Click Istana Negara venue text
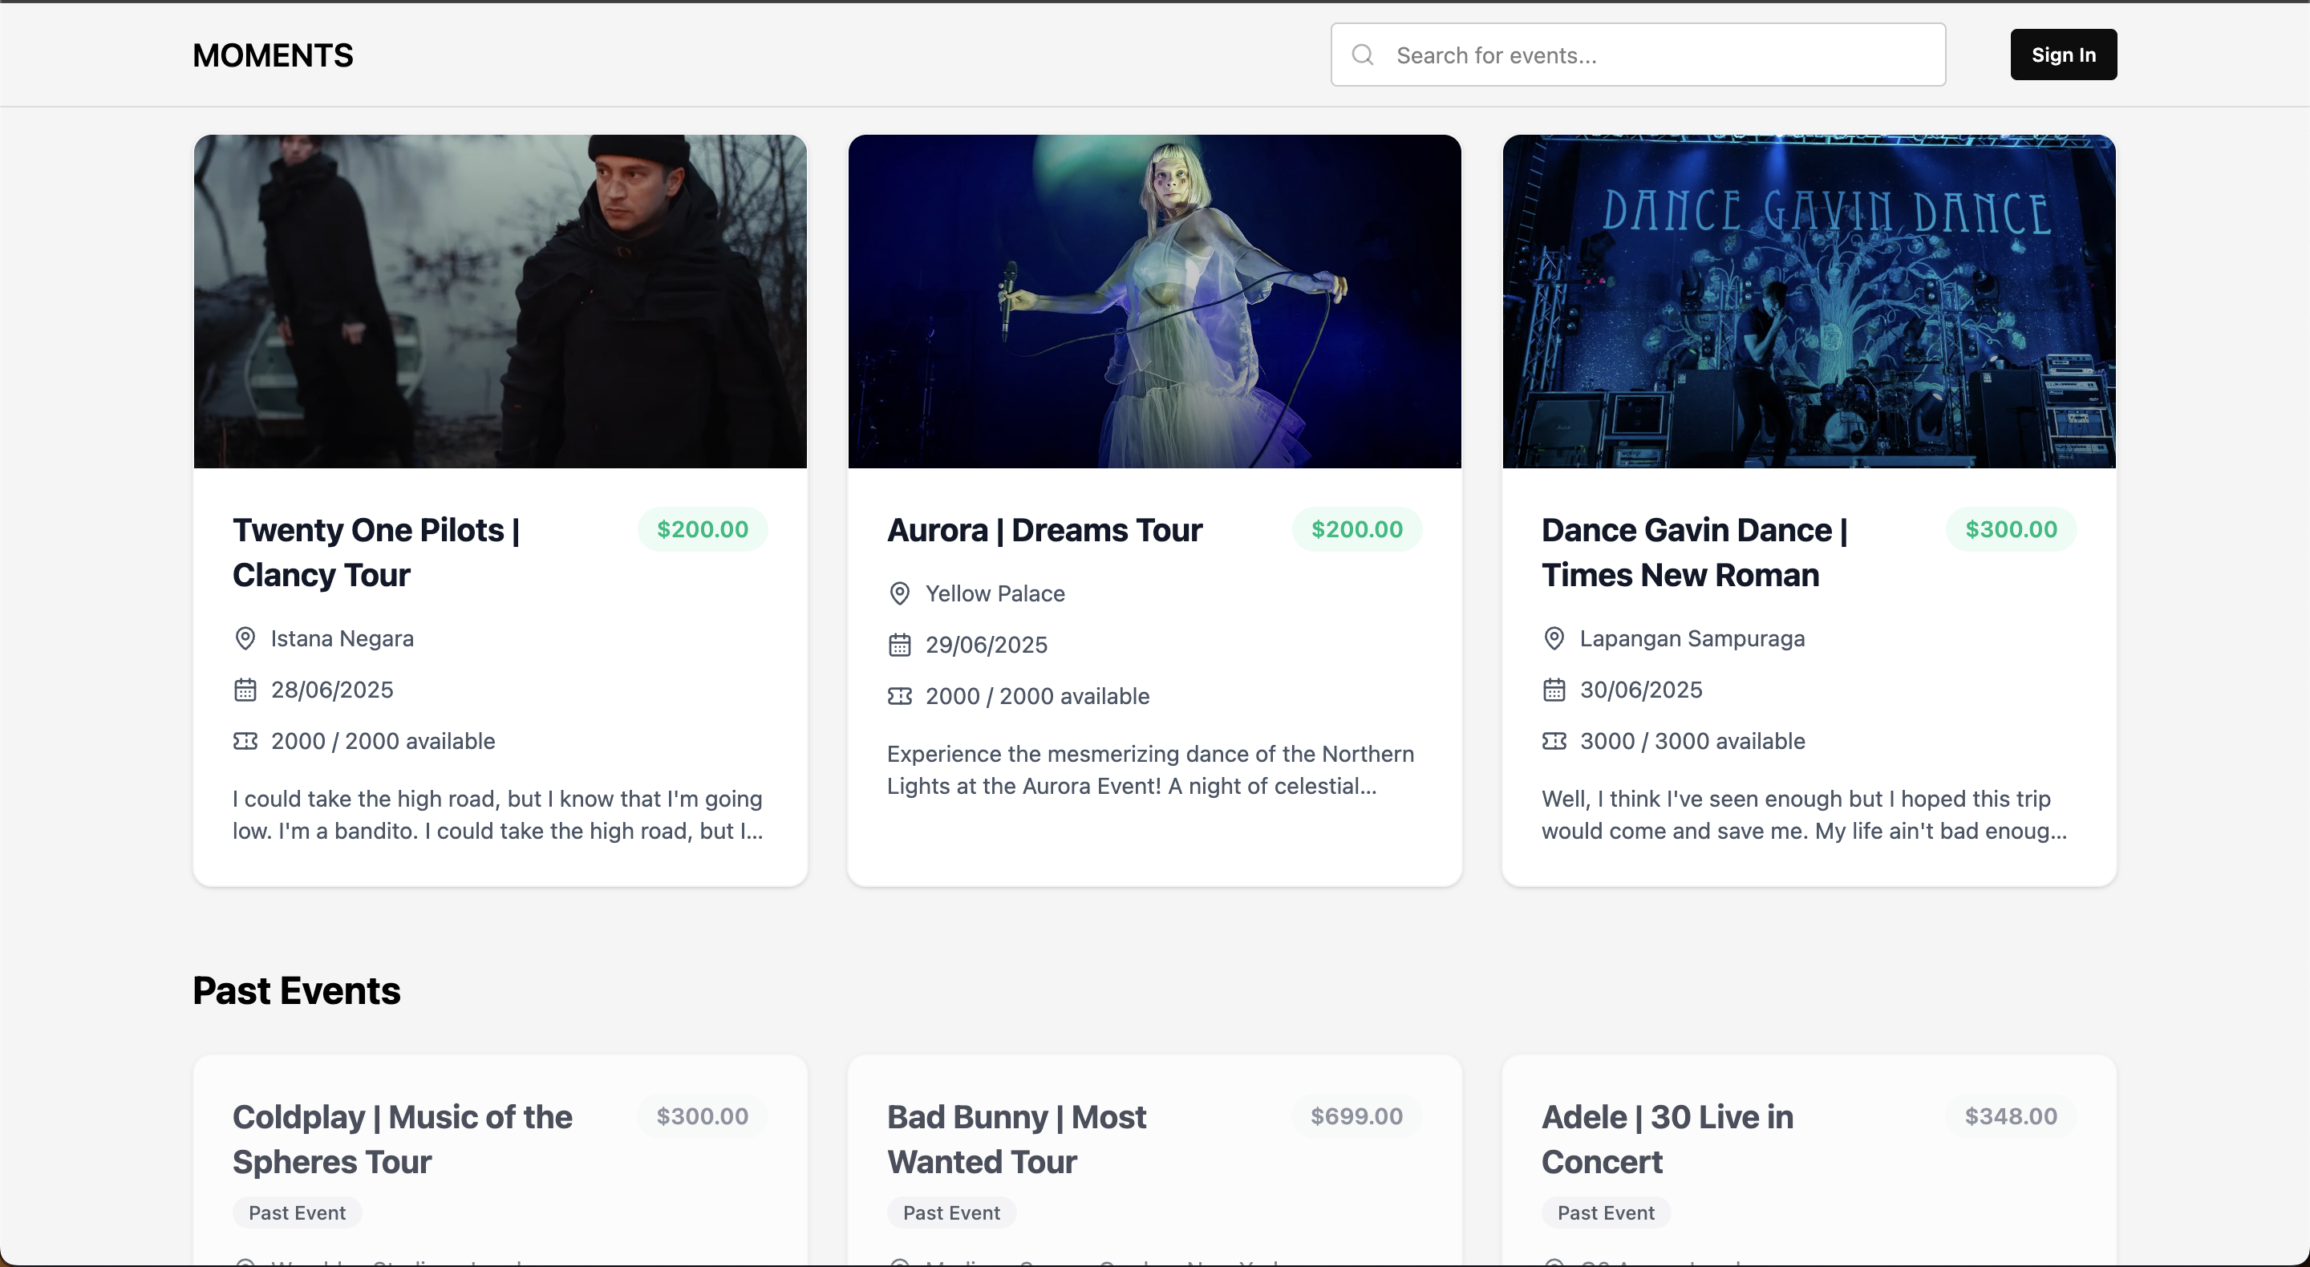This screenshot has width=2310, height=1267. pos(342,638)
